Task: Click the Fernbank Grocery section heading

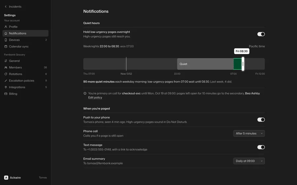Action: [15, 55]
